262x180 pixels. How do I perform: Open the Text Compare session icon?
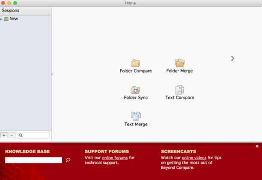(179, 90)
